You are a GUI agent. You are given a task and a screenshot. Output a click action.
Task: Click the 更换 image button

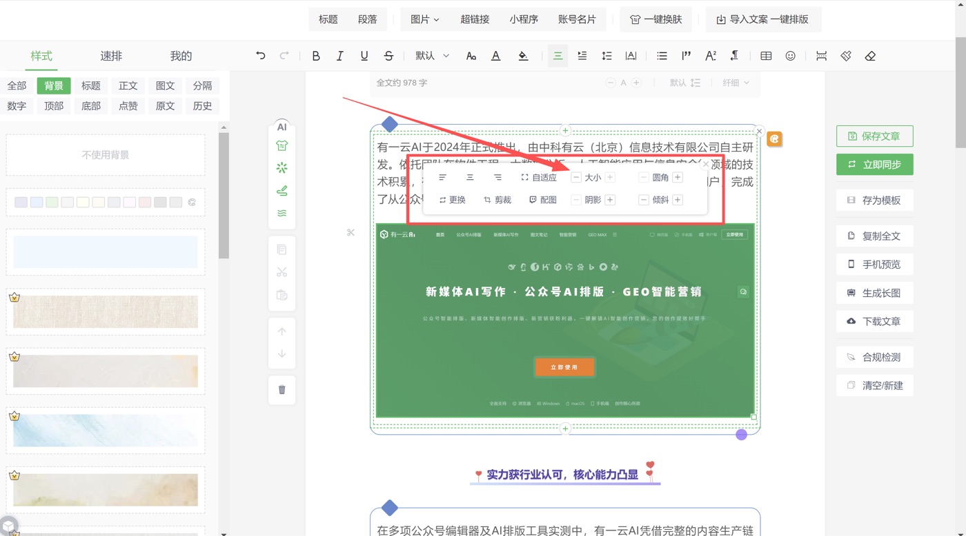[x=453, y=200]
